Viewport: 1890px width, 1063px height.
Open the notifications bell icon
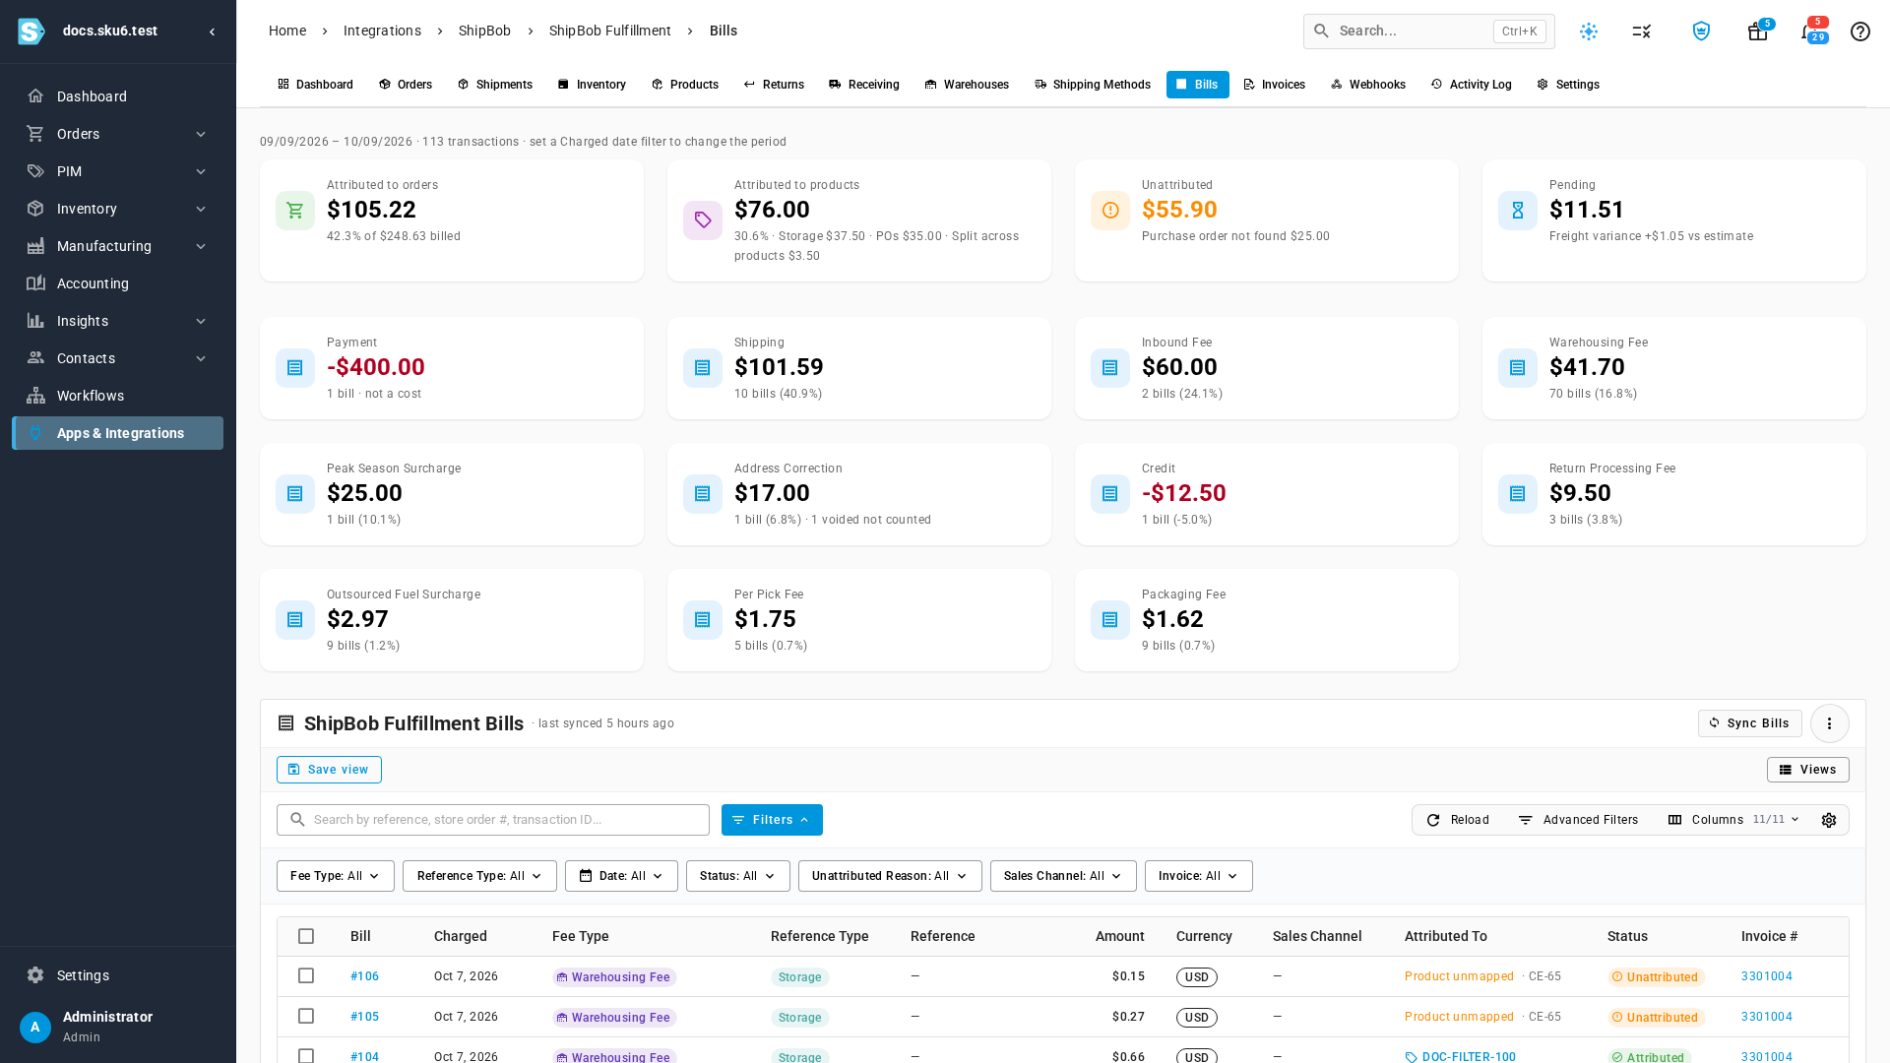[x=1809, y=31]
